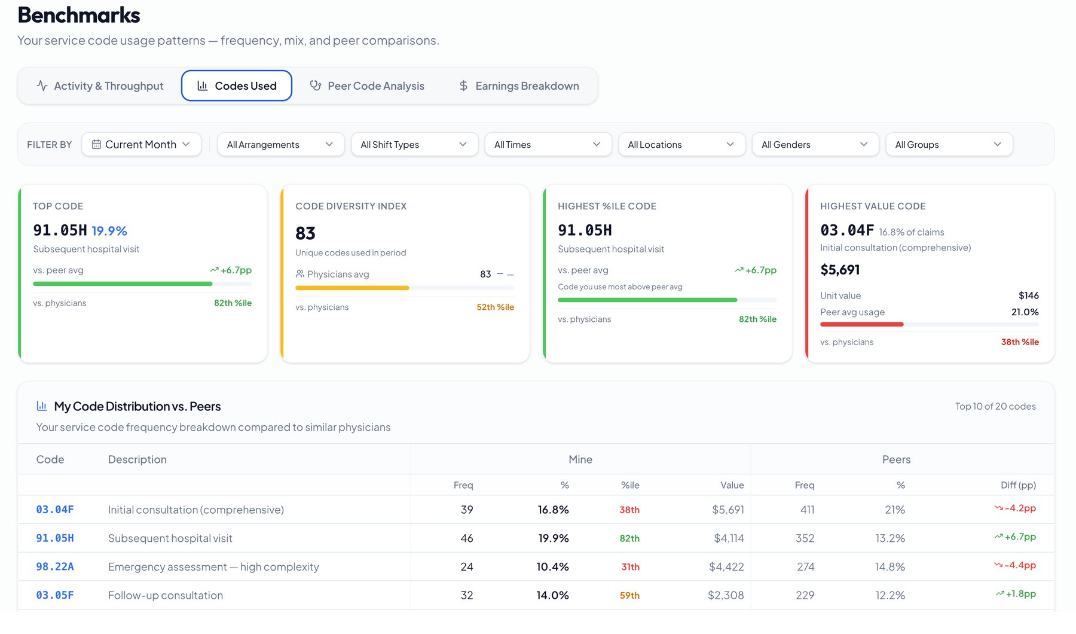
Task: Open code 91.05H link in table
Action: pos(55,538)
